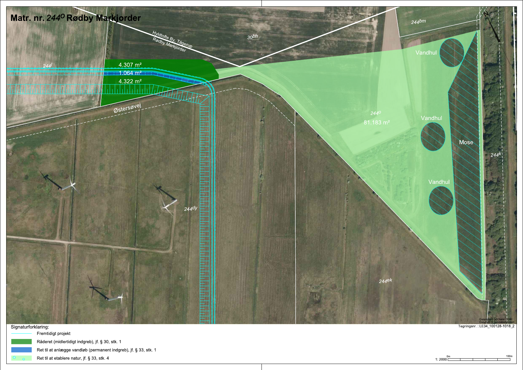Click the 1:2000 scale bar
523x370 pixels.
point(479,359)
